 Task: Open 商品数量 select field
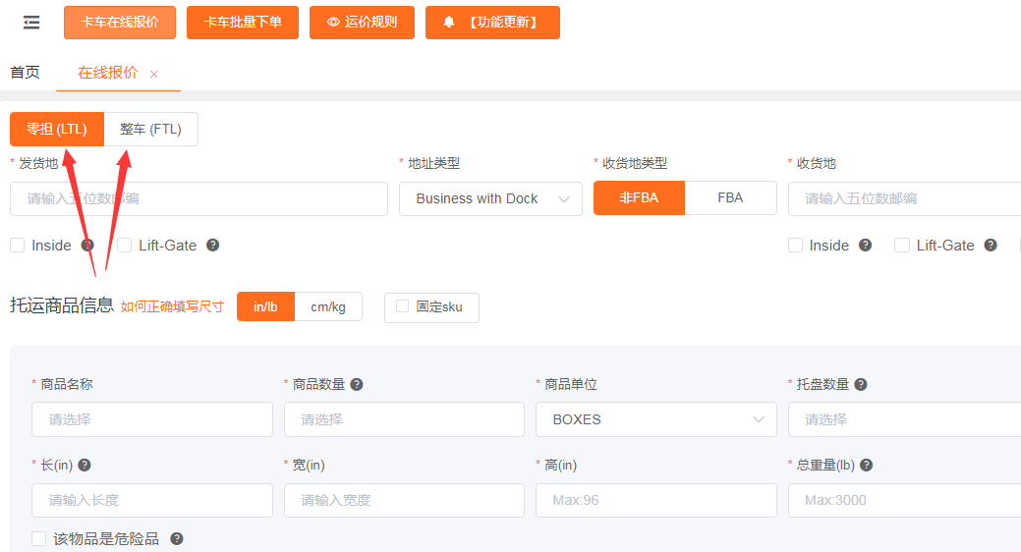click(x=404, y=419)
